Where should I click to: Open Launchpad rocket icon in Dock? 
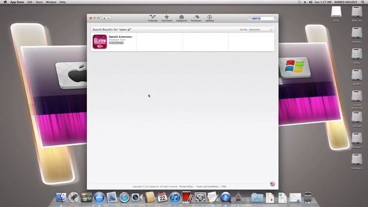click(x=74, y=197)
